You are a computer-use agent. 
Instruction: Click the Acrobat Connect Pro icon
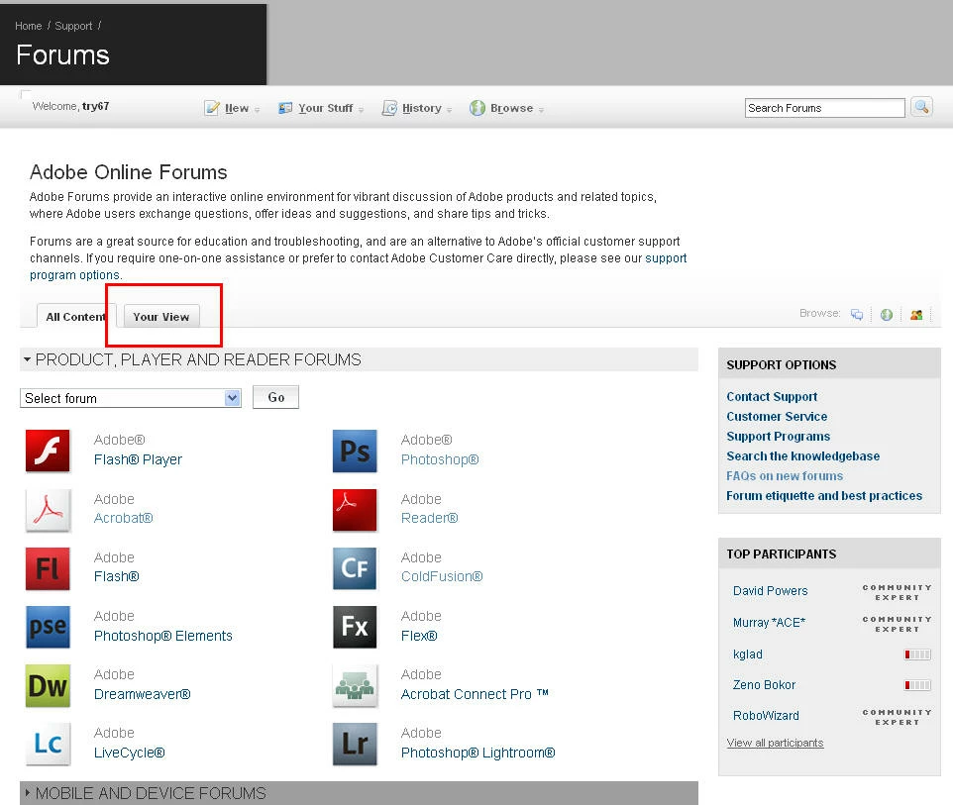tap(355, 685)
